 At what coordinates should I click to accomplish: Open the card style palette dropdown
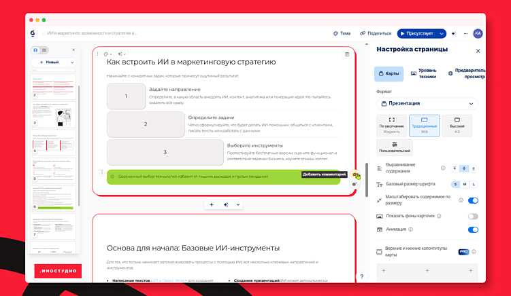(x=108, y=54)
